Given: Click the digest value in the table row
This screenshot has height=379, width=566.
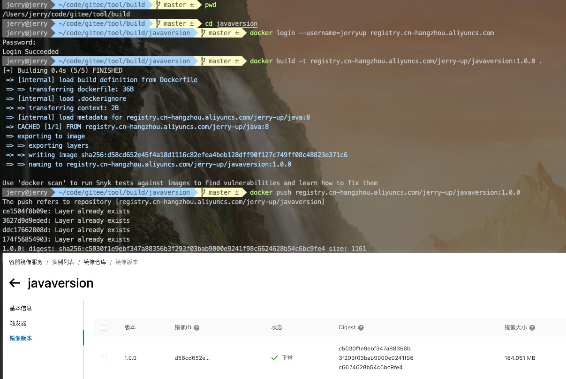Looking at the screenshot, I should click(375, 358).
